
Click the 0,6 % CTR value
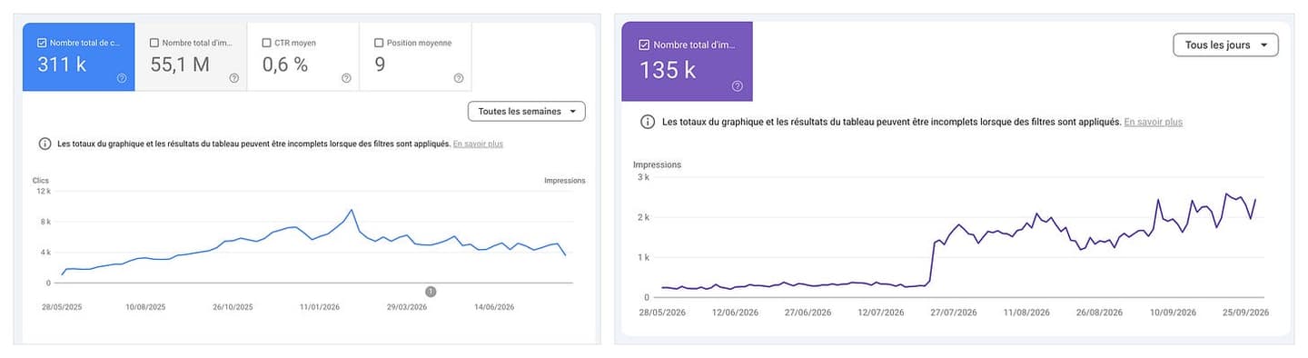click(285, 65)
